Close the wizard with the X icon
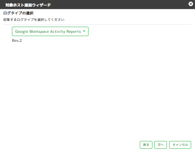195x150 pixels. 191,4
